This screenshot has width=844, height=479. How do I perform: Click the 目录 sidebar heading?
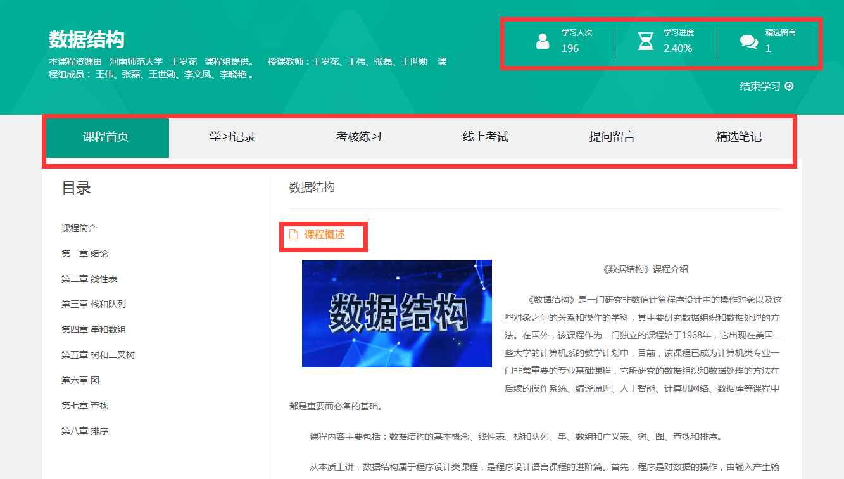pyautogui.click(x=77, y=188)
